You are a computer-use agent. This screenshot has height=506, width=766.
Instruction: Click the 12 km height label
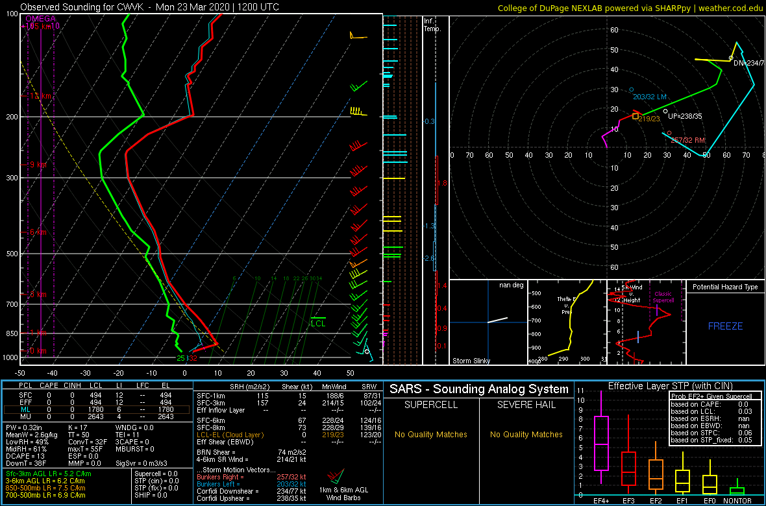40,96
